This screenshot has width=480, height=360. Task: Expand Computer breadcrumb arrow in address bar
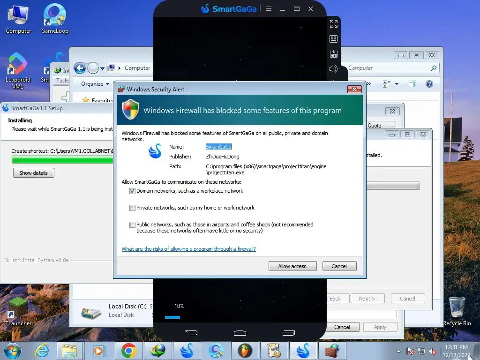coord(120,68)
